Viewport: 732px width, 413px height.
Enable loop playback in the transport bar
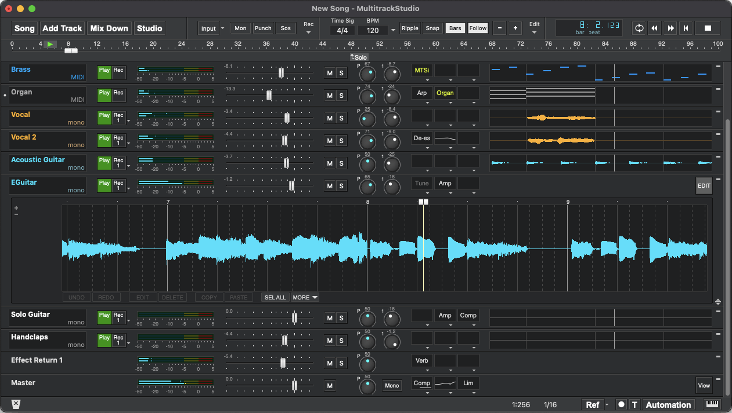[639, 28]
